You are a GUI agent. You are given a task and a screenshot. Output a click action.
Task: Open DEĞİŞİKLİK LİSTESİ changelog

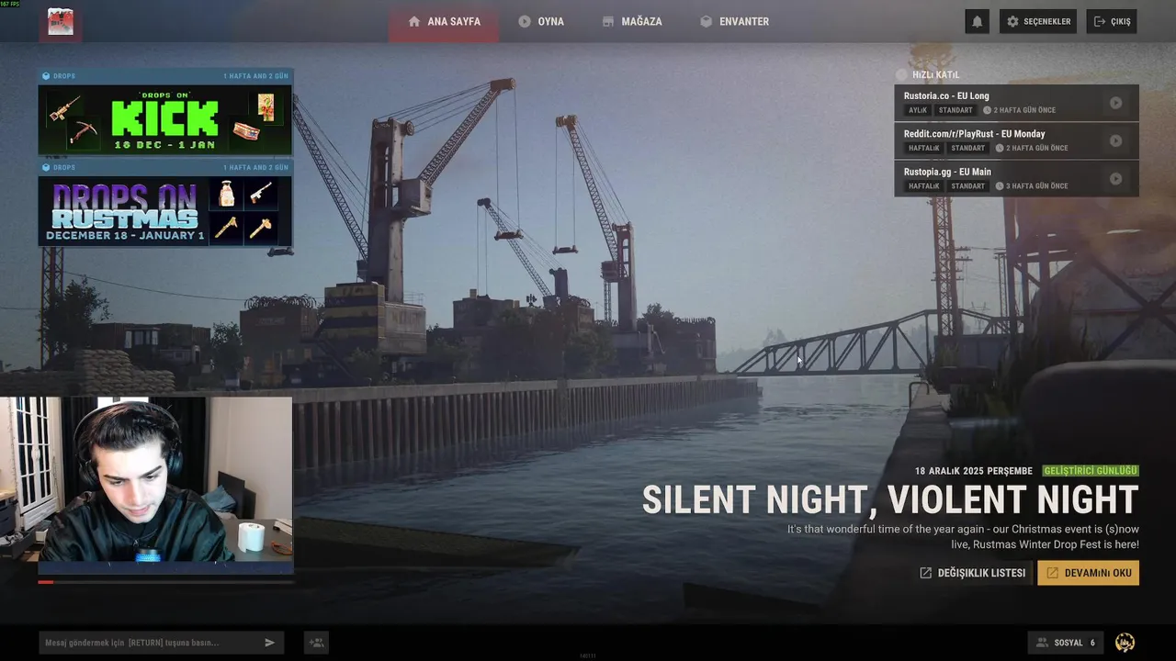pyautogui.click(x=972, y=573)
